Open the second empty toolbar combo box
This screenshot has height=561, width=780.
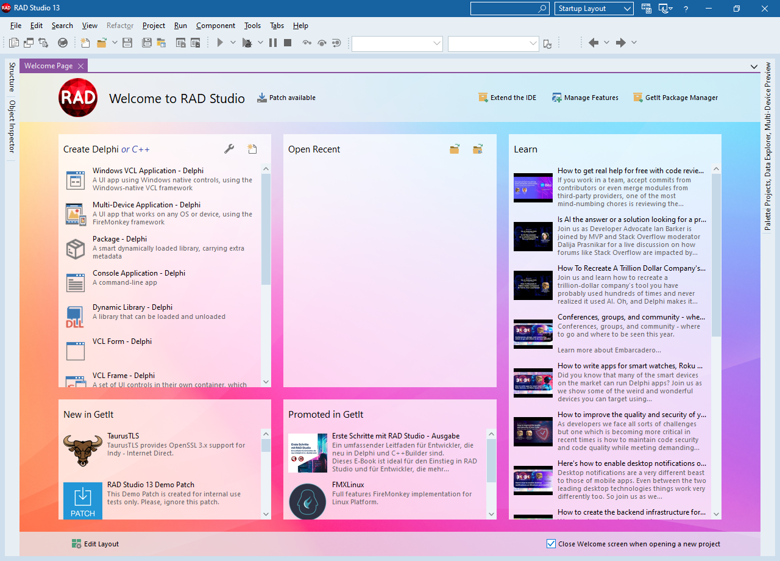(x=494, y=43)
